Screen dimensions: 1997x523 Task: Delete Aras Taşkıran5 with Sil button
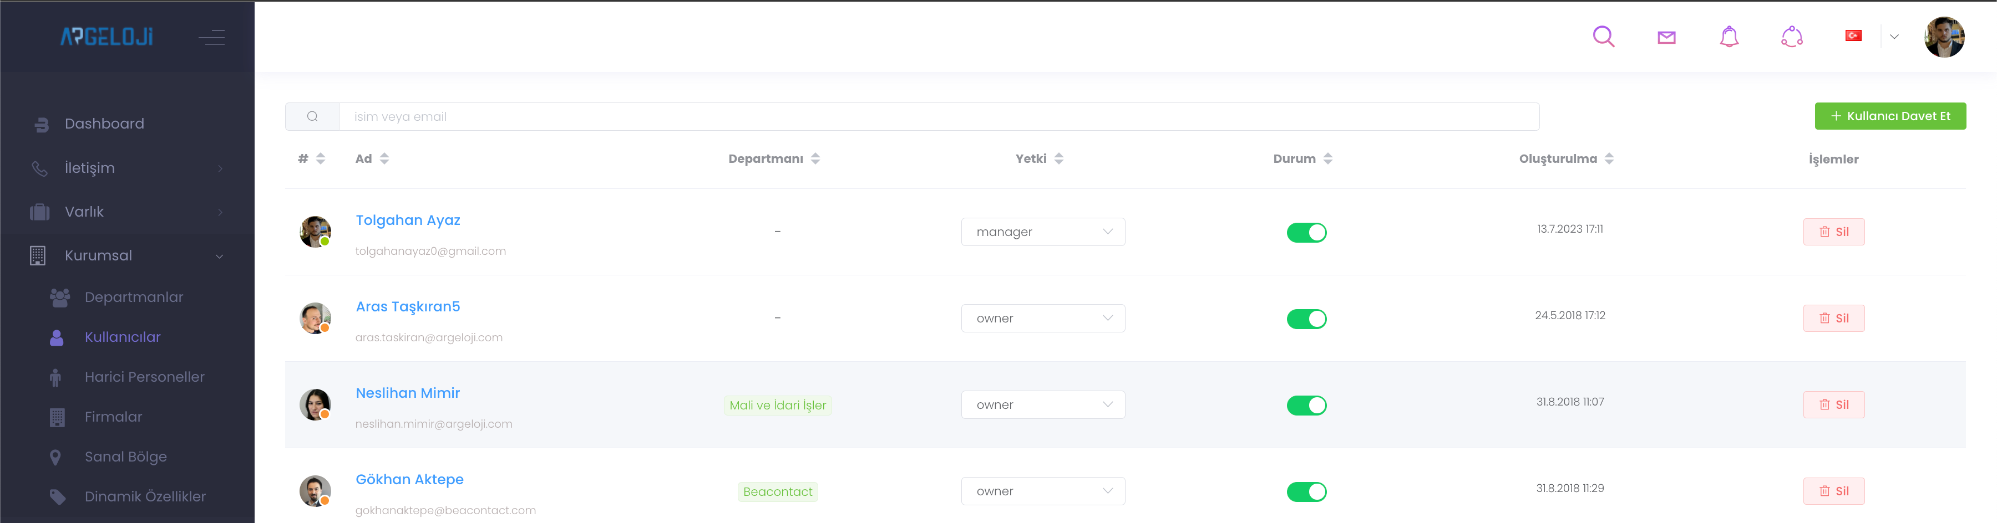tap(1833, 319)
